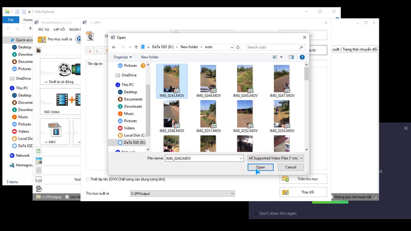This screenshot has height=231, width=411.
Task: Select Local Disk (C:) in dialog
Action: tap(134, 135)
